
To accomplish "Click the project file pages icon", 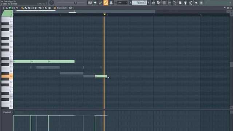I will [x=180, y=3].
